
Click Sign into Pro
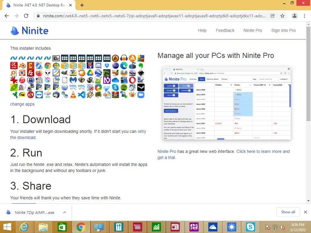tap(283, 30)
